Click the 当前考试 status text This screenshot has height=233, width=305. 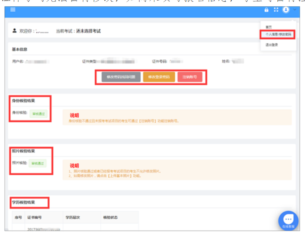click(78, 31)
